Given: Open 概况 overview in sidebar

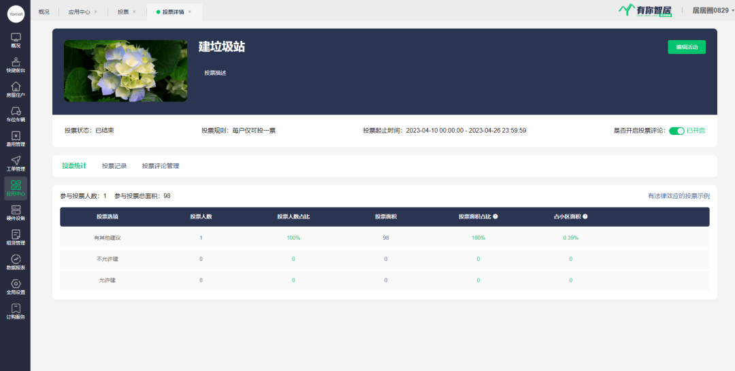Looking at the screenshot, I should [15, 39].
